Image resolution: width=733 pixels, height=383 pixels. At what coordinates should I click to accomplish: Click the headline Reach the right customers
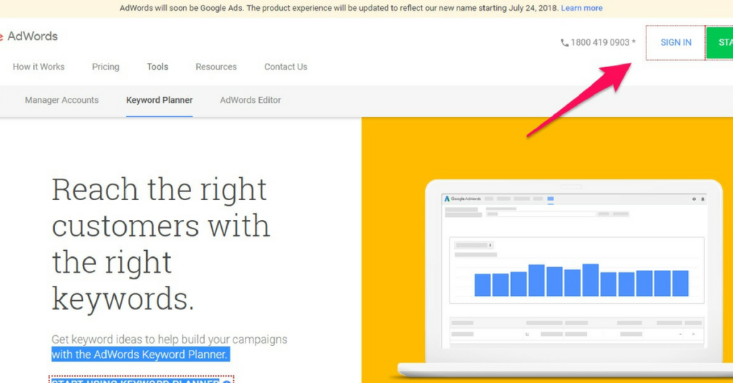(160, 244)
